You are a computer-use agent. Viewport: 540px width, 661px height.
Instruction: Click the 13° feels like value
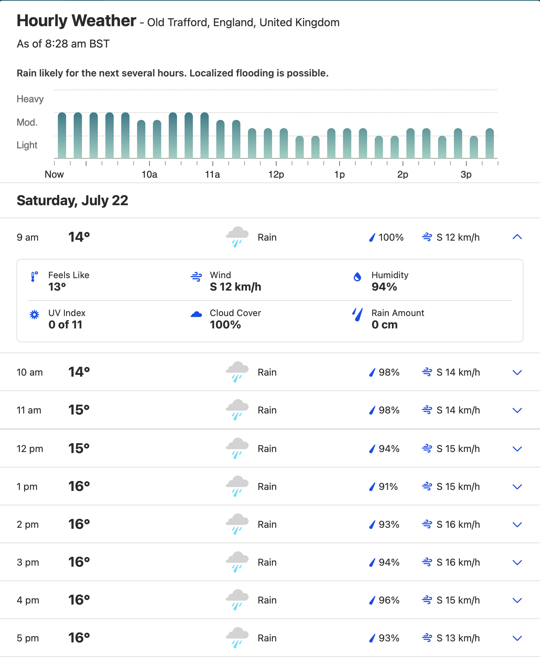(57, 287)
